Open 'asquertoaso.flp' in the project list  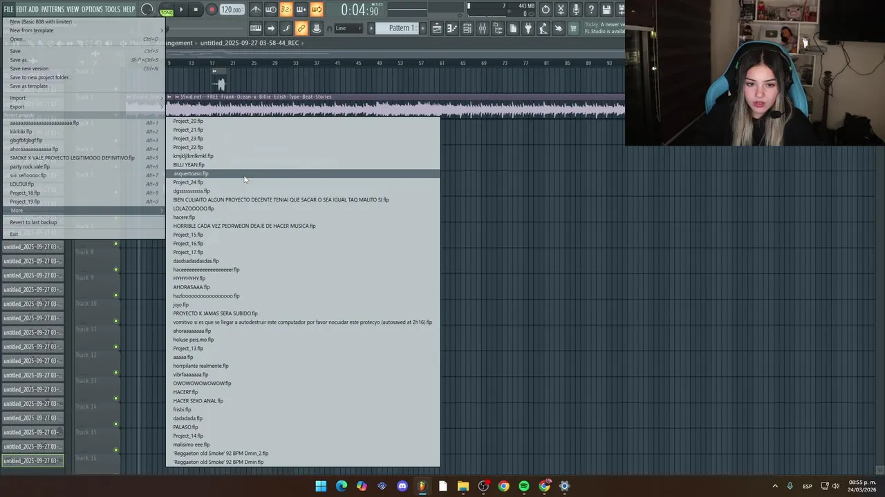pyautogui.click(x=303, y=173)
